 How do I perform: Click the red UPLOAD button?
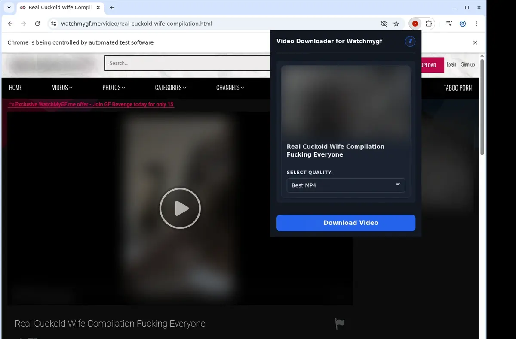coord(432,65)
